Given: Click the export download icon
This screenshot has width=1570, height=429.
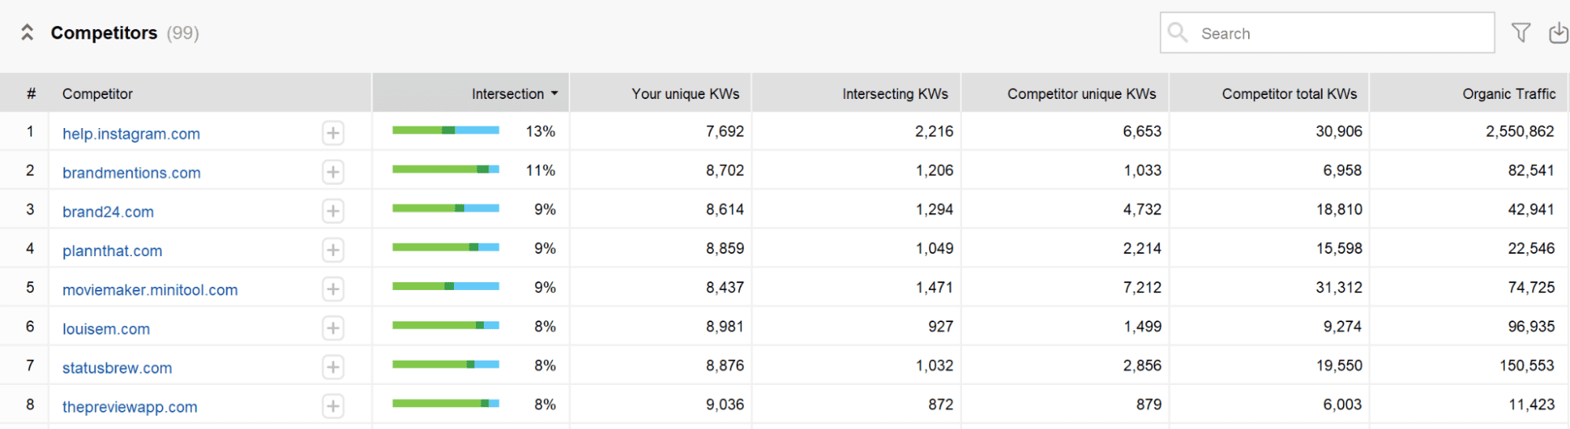Looking at the screenshot, I should point(1558,32).
